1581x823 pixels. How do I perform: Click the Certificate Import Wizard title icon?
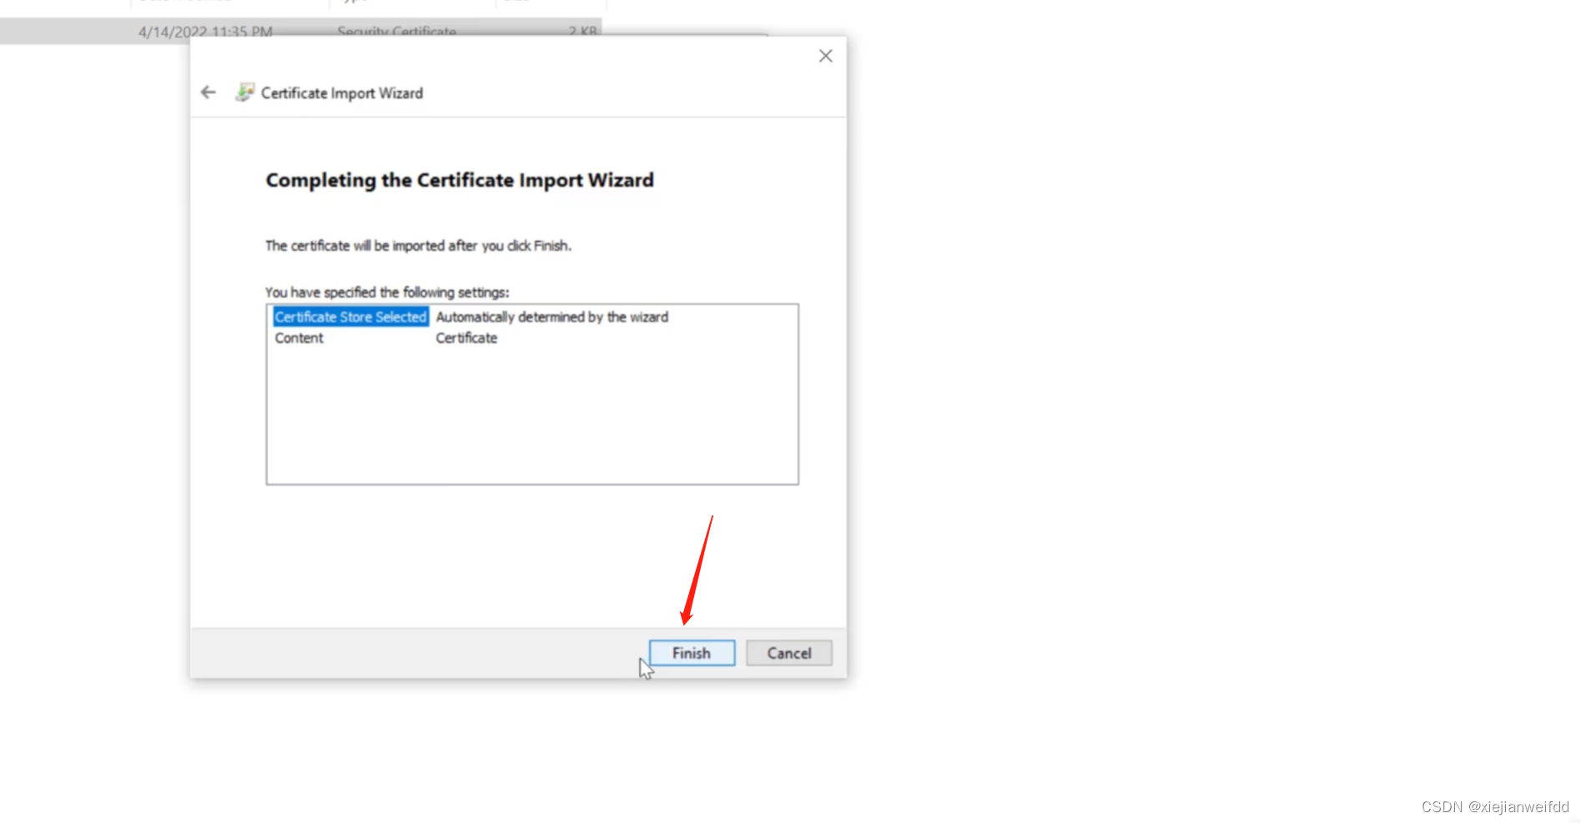click(244, 93)
